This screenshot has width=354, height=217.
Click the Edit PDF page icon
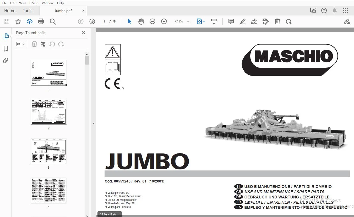point(266,21)
